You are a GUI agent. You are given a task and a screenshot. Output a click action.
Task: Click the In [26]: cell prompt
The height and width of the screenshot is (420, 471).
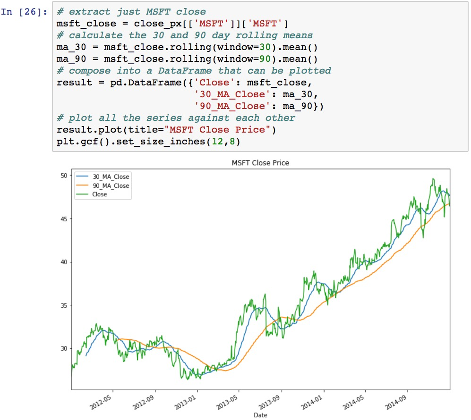point(24,12)
